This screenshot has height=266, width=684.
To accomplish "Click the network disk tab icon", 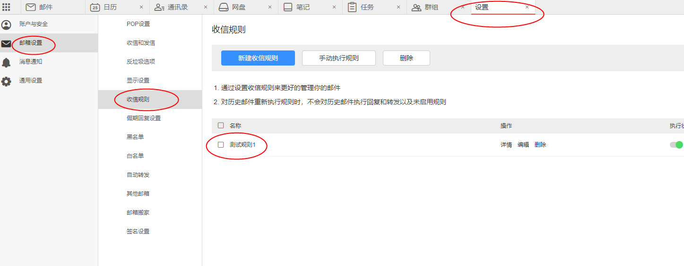I will click(224, 7).
